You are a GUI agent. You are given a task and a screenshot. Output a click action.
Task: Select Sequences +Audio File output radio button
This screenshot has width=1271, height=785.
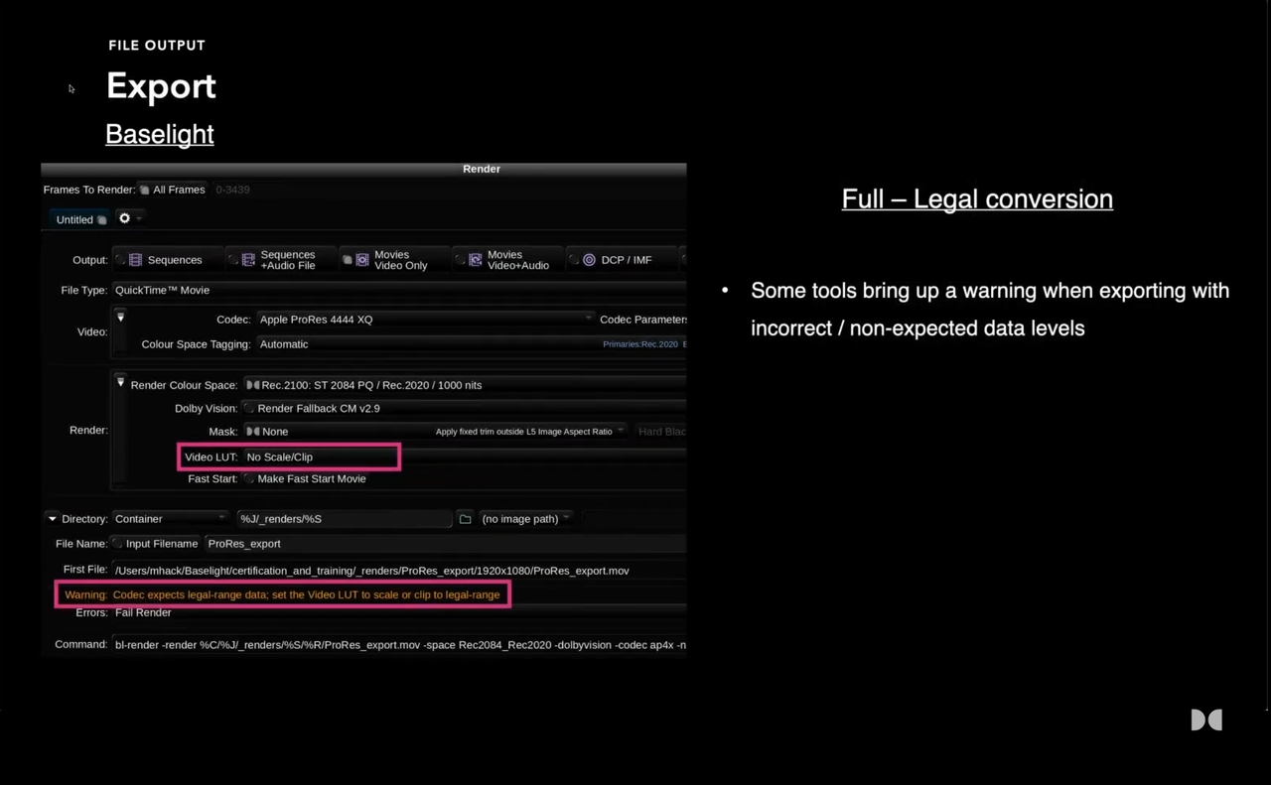coord(233,260)
